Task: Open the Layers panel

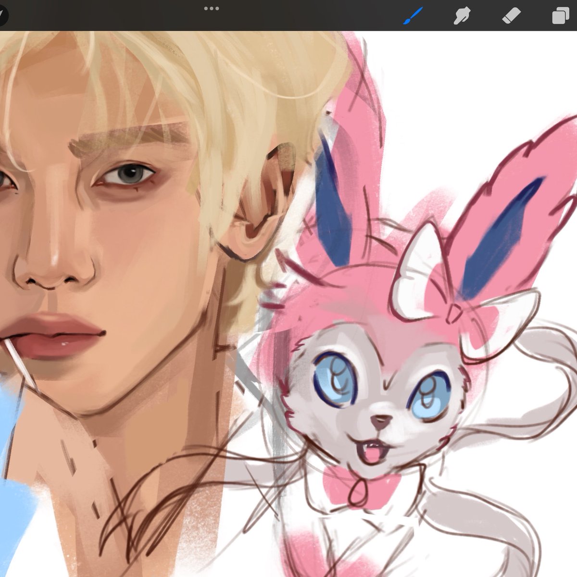Action: [561, 16]
